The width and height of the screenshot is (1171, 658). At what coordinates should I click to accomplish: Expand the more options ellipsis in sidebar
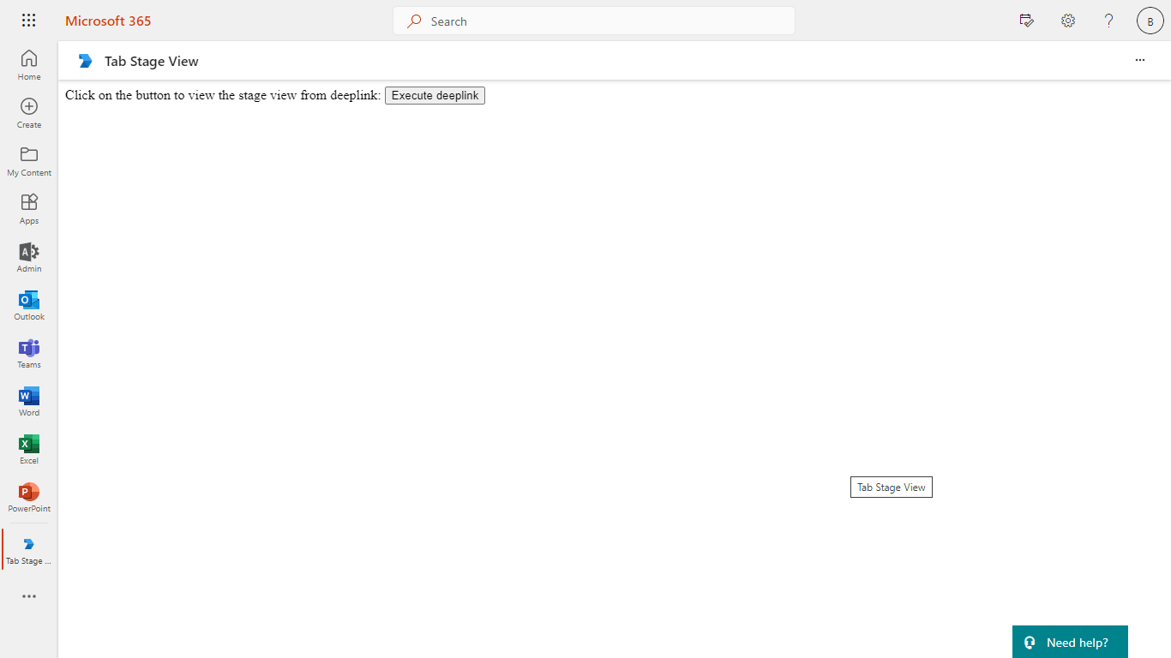pyautogui.click(x=28, y=596)
